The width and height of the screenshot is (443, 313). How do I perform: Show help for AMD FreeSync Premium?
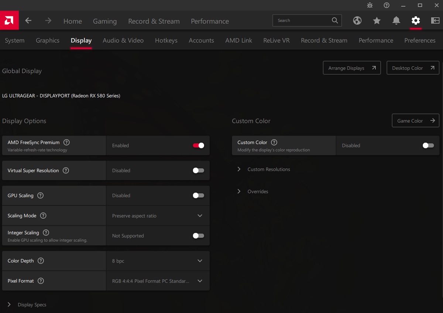pyautogui.click(x=66, y=142)
